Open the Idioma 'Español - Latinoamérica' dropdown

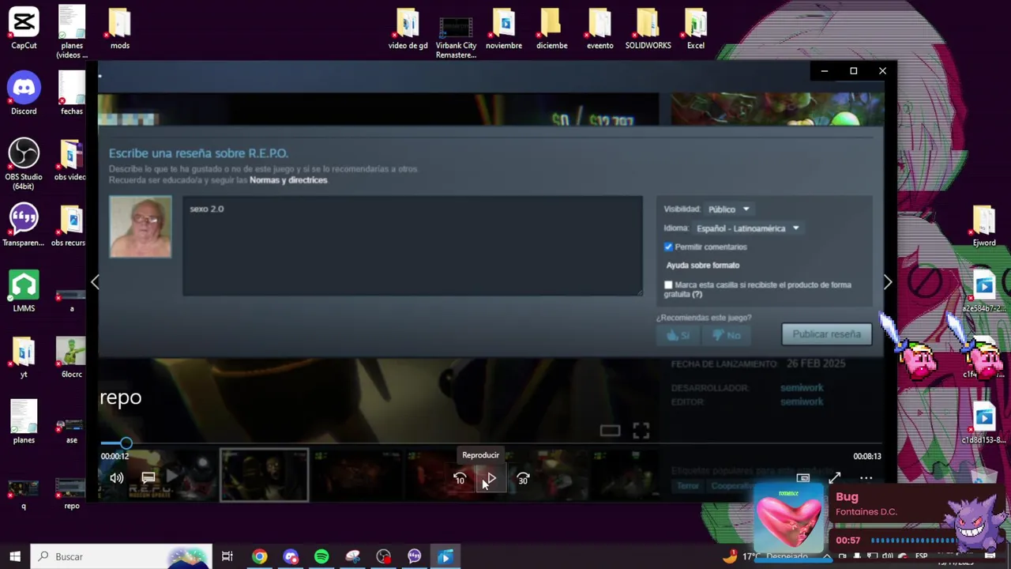coord(747,228)
